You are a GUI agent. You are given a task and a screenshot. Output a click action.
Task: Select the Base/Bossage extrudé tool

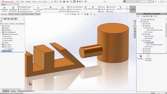pos(4,9)
